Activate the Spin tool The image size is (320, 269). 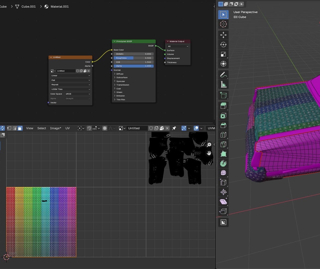tap(223, 163)
